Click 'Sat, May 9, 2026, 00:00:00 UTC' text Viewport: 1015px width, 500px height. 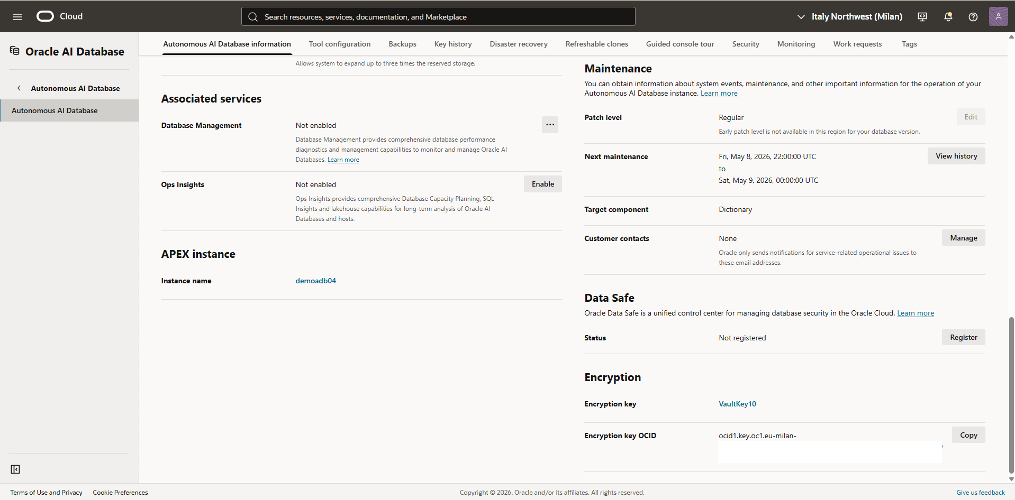click(x=768, y=180)
